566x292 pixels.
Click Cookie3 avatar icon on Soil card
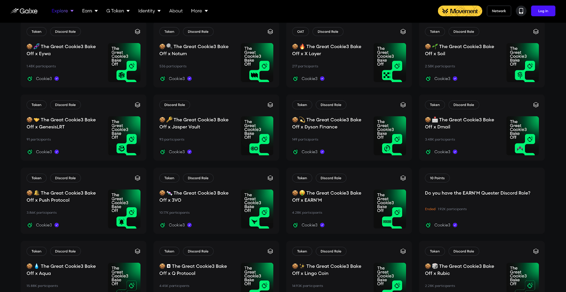coord(428,79)
